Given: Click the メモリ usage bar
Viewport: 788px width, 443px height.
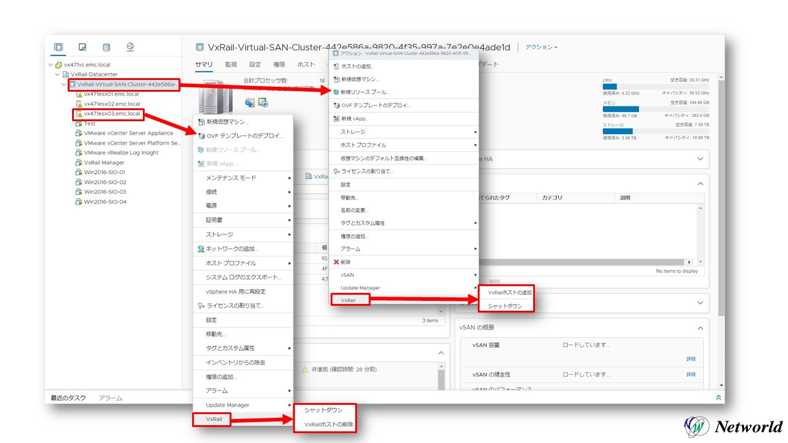Looking at the screenshot, I should pyautogui.click(x=656, y=109).
